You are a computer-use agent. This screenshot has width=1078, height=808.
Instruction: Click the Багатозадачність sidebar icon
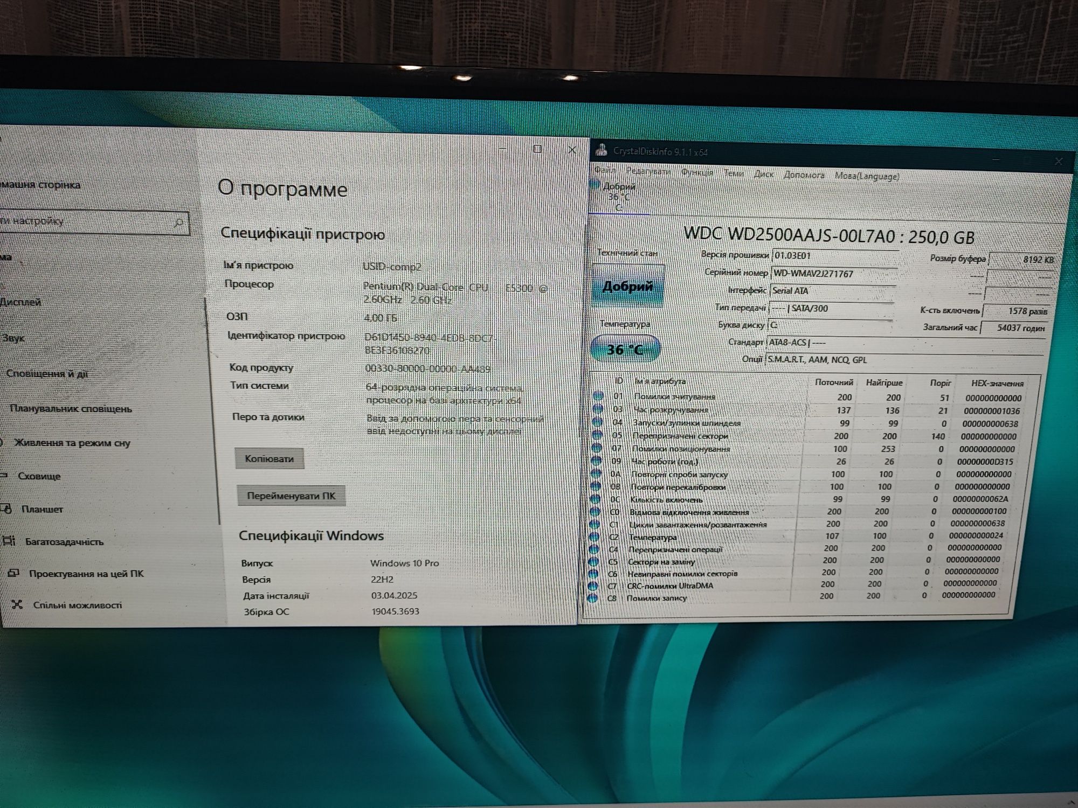[x=9, y=541]
